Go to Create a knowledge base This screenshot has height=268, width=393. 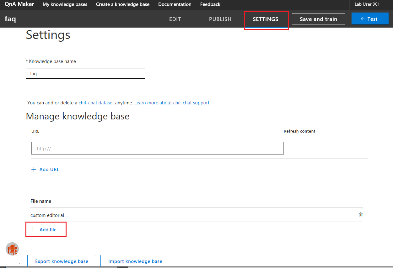123,4
